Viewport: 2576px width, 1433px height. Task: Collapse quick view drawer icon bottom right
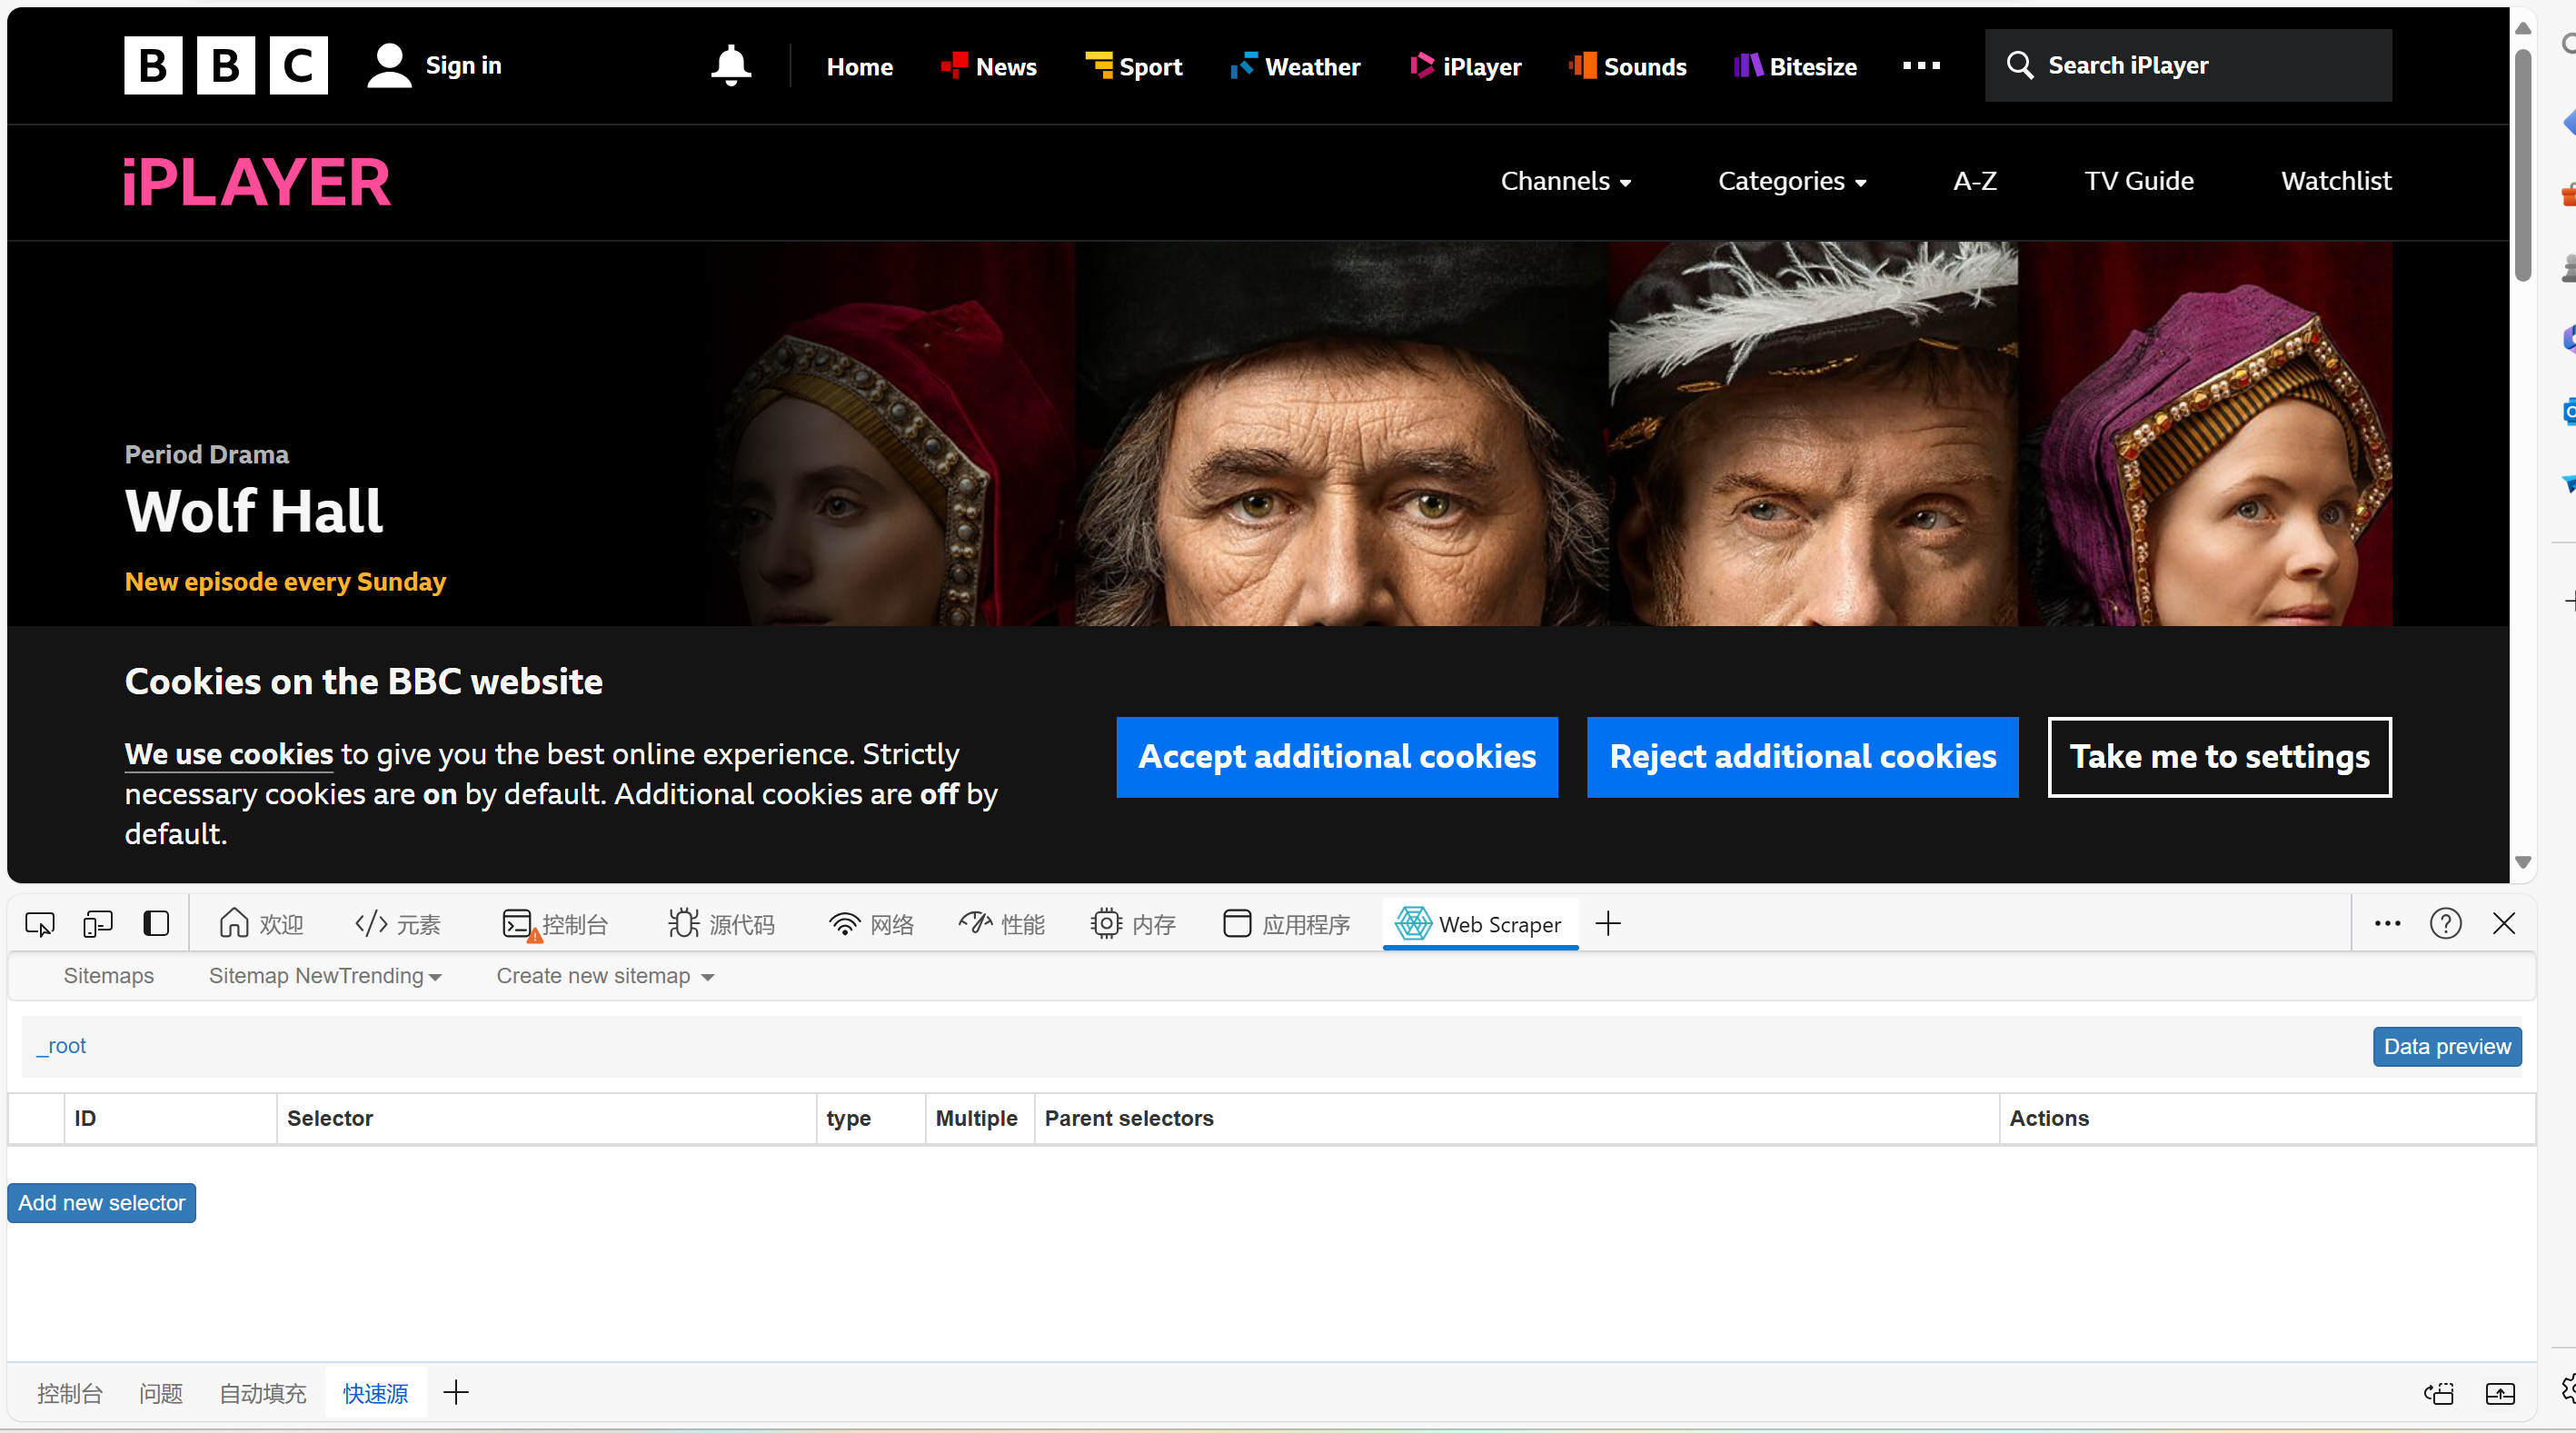click(2499, 1393)
